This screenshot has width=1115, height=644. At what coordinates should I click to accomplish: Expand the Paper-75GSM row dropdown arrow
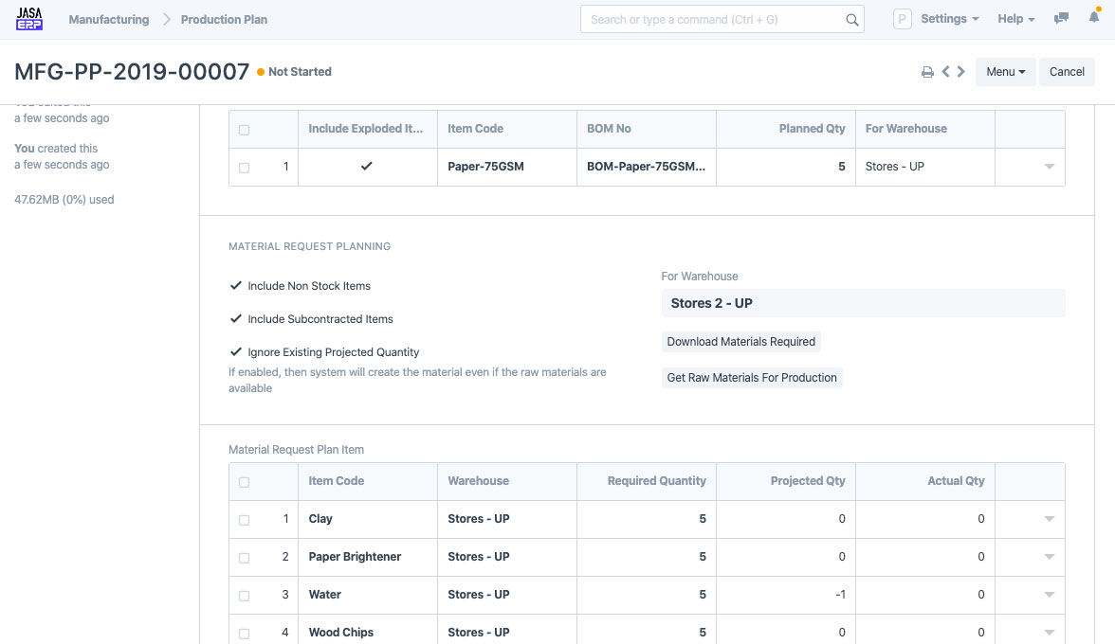1049,167
